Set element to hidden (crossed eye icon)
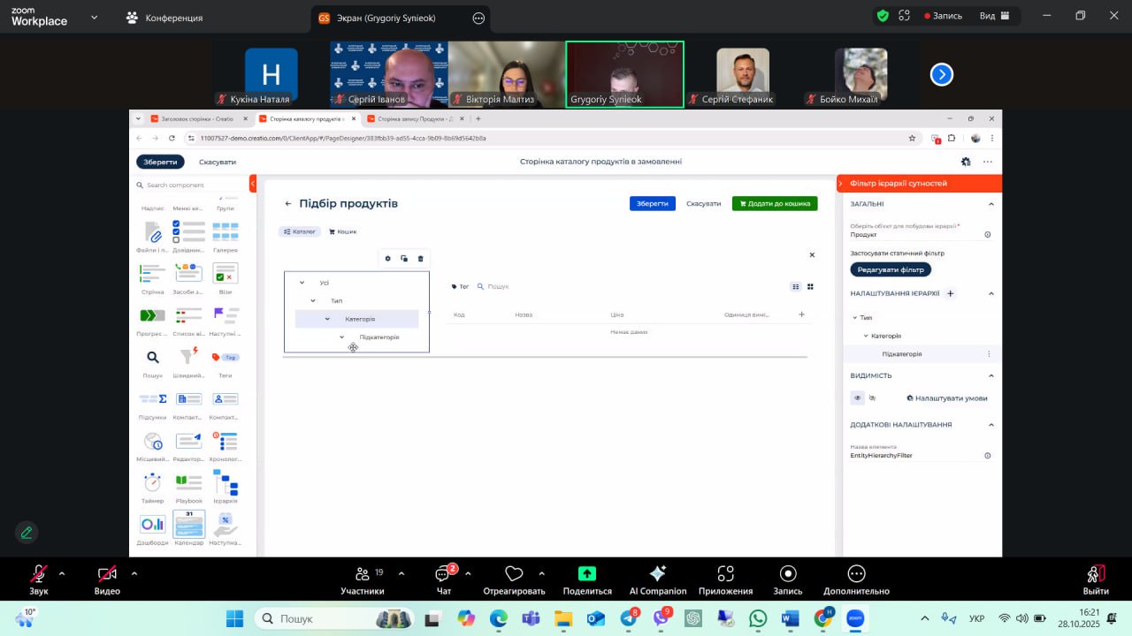This screenshot has width=1132, height=636. click(x=872, y=398)
